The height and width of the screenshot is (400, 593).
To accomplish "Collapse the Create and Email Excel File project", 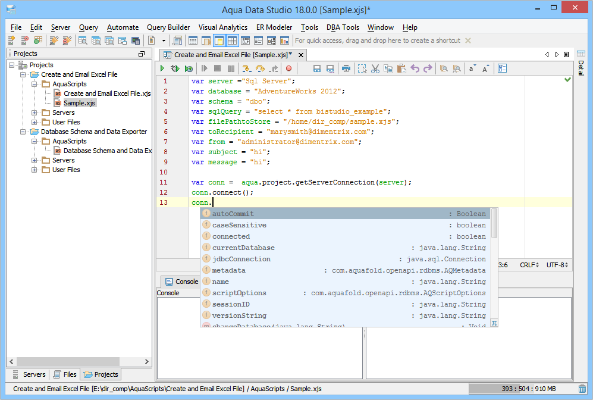I will [x=23, y=74].
